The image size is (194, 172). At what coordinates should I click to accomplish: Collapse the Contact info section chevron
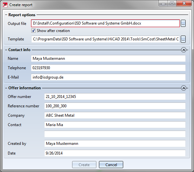tap(184, 50)
